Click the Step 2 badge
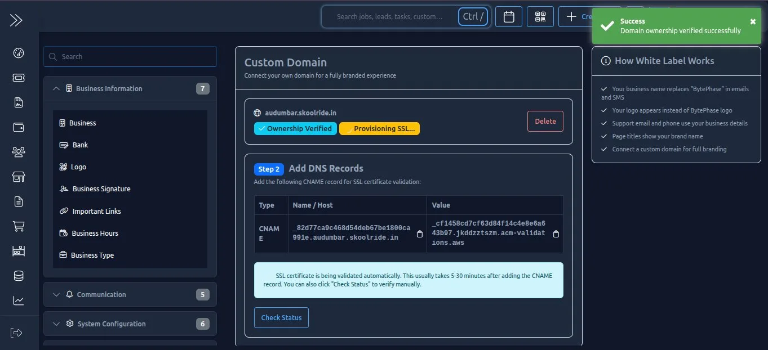768x350 pixels. click(269, 169)
